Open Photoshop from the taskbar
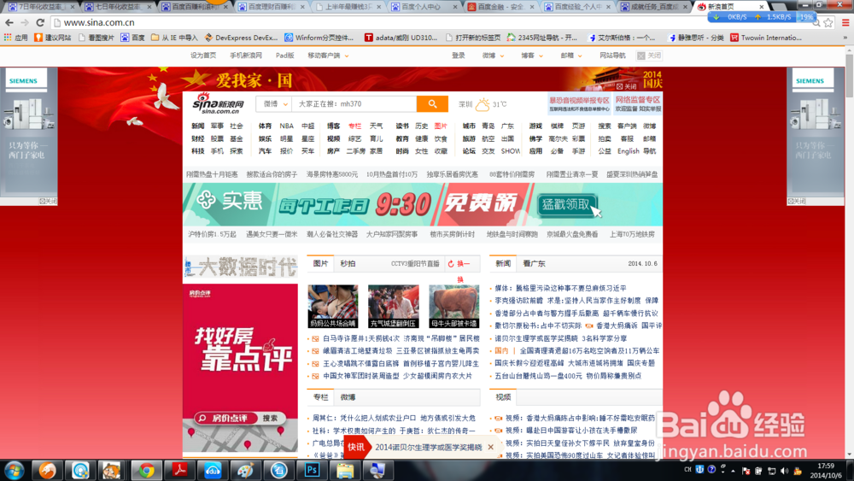854x481 pixels. pyautogui.click(x=312, y=470)
